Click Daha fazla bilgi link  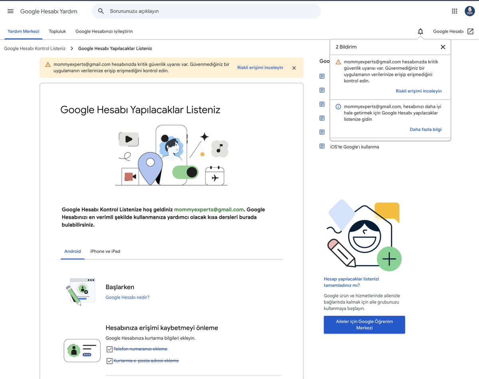pos(426,129)
